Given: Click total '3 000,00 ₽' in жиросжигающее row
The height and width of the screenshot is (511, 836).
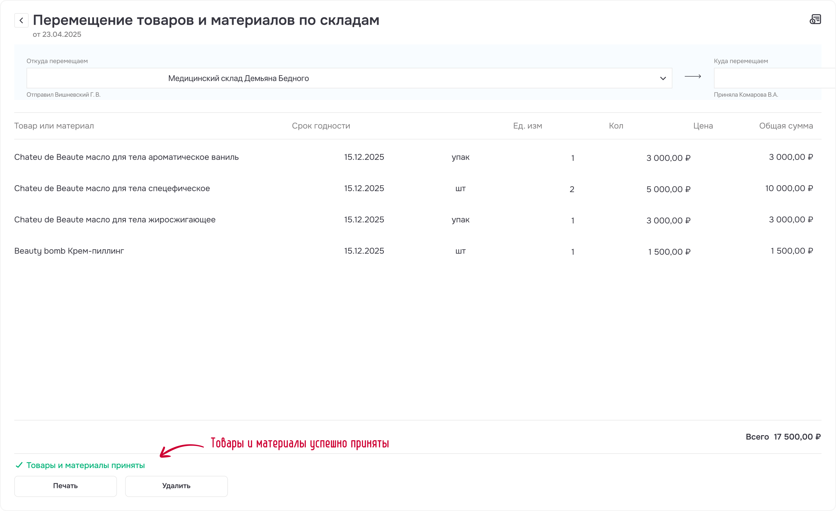Looking at the screenshot, I should click(791, 220).
